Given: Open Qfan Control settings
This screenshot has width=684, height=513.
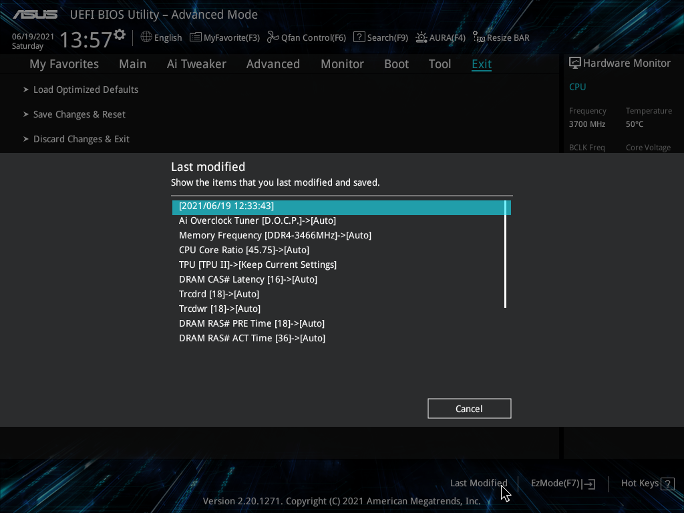Looking at the screenshot, I should (x=306, y=37).
